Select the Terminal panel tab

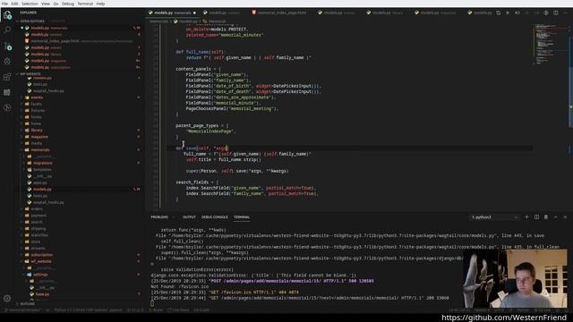(242, 216)
